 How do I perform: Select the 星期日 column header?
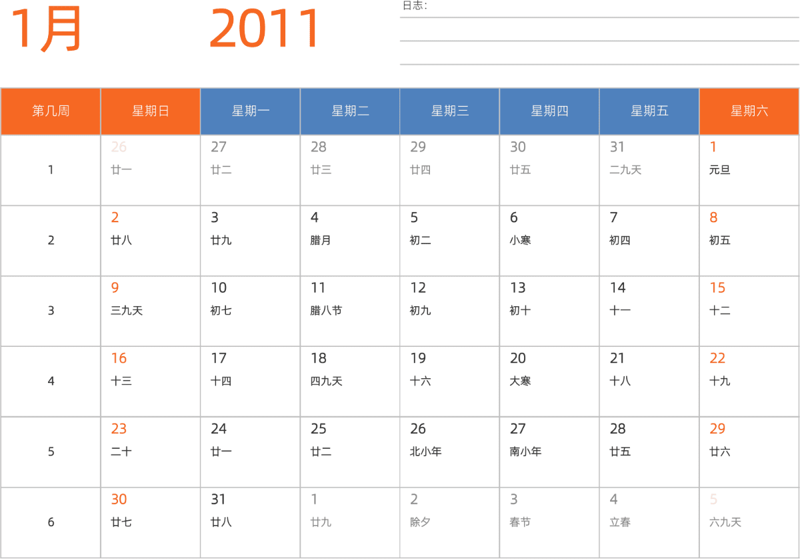tap(151, 111)
